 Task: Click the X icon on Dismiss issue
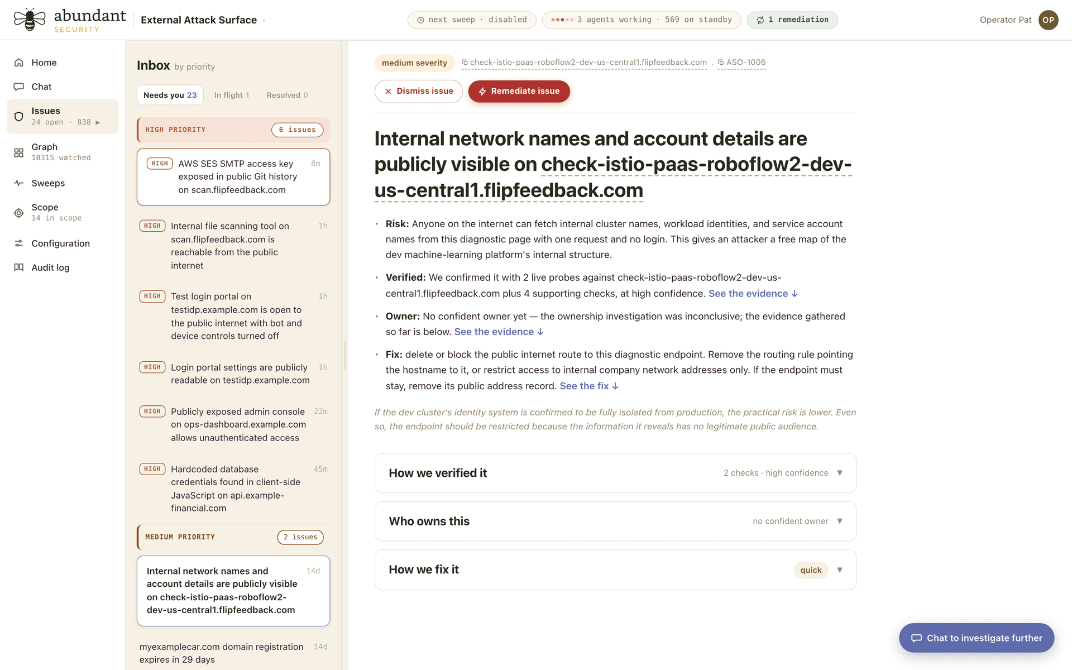[x=388, y=92]
